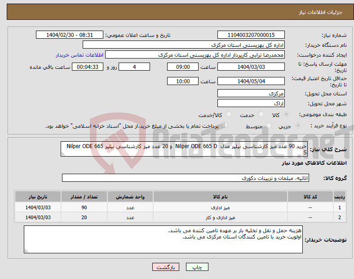Screen dimensions: 354x279
Task: Click the ردیف column header
Action: coord(340,197)
